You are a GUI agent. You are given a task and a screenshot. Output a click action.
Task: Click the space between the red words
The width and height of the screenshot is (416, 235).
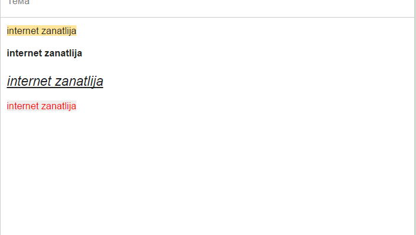click(41, 106)
